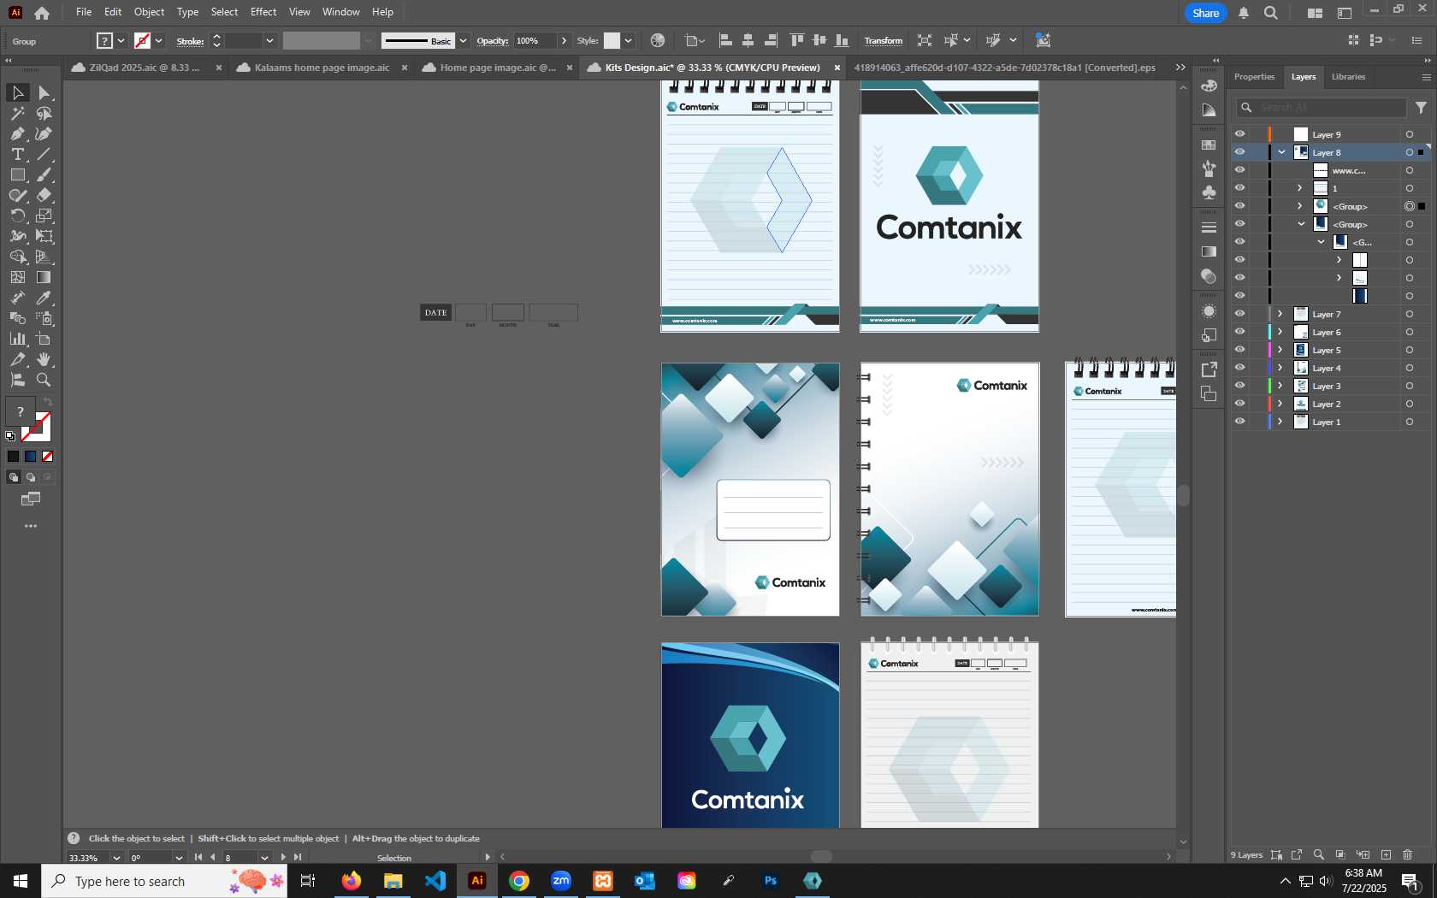This screenshot has width=1437, height=898.
Task: Hide Layer 9 with its eye icon
Action: 1239,134
